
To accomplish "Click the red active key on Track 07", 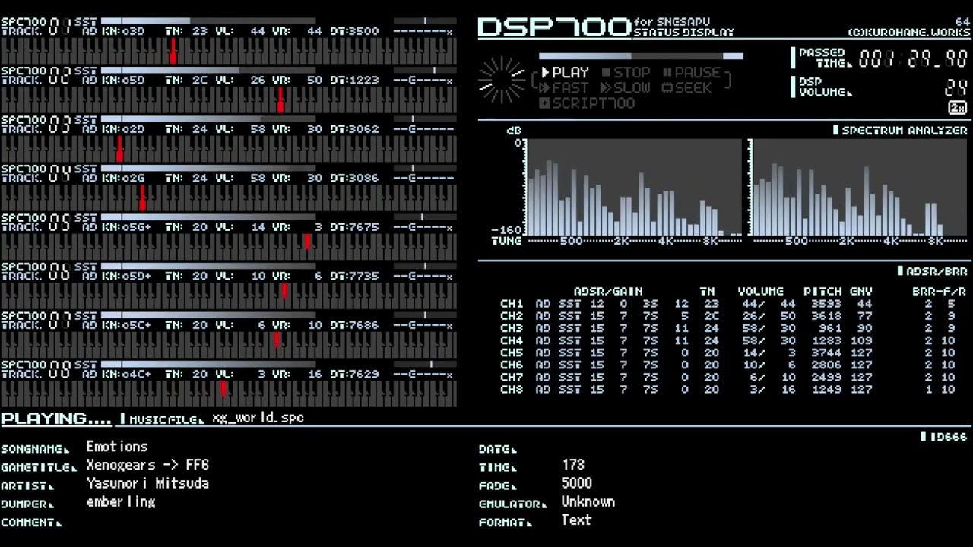I will (277, 340).
